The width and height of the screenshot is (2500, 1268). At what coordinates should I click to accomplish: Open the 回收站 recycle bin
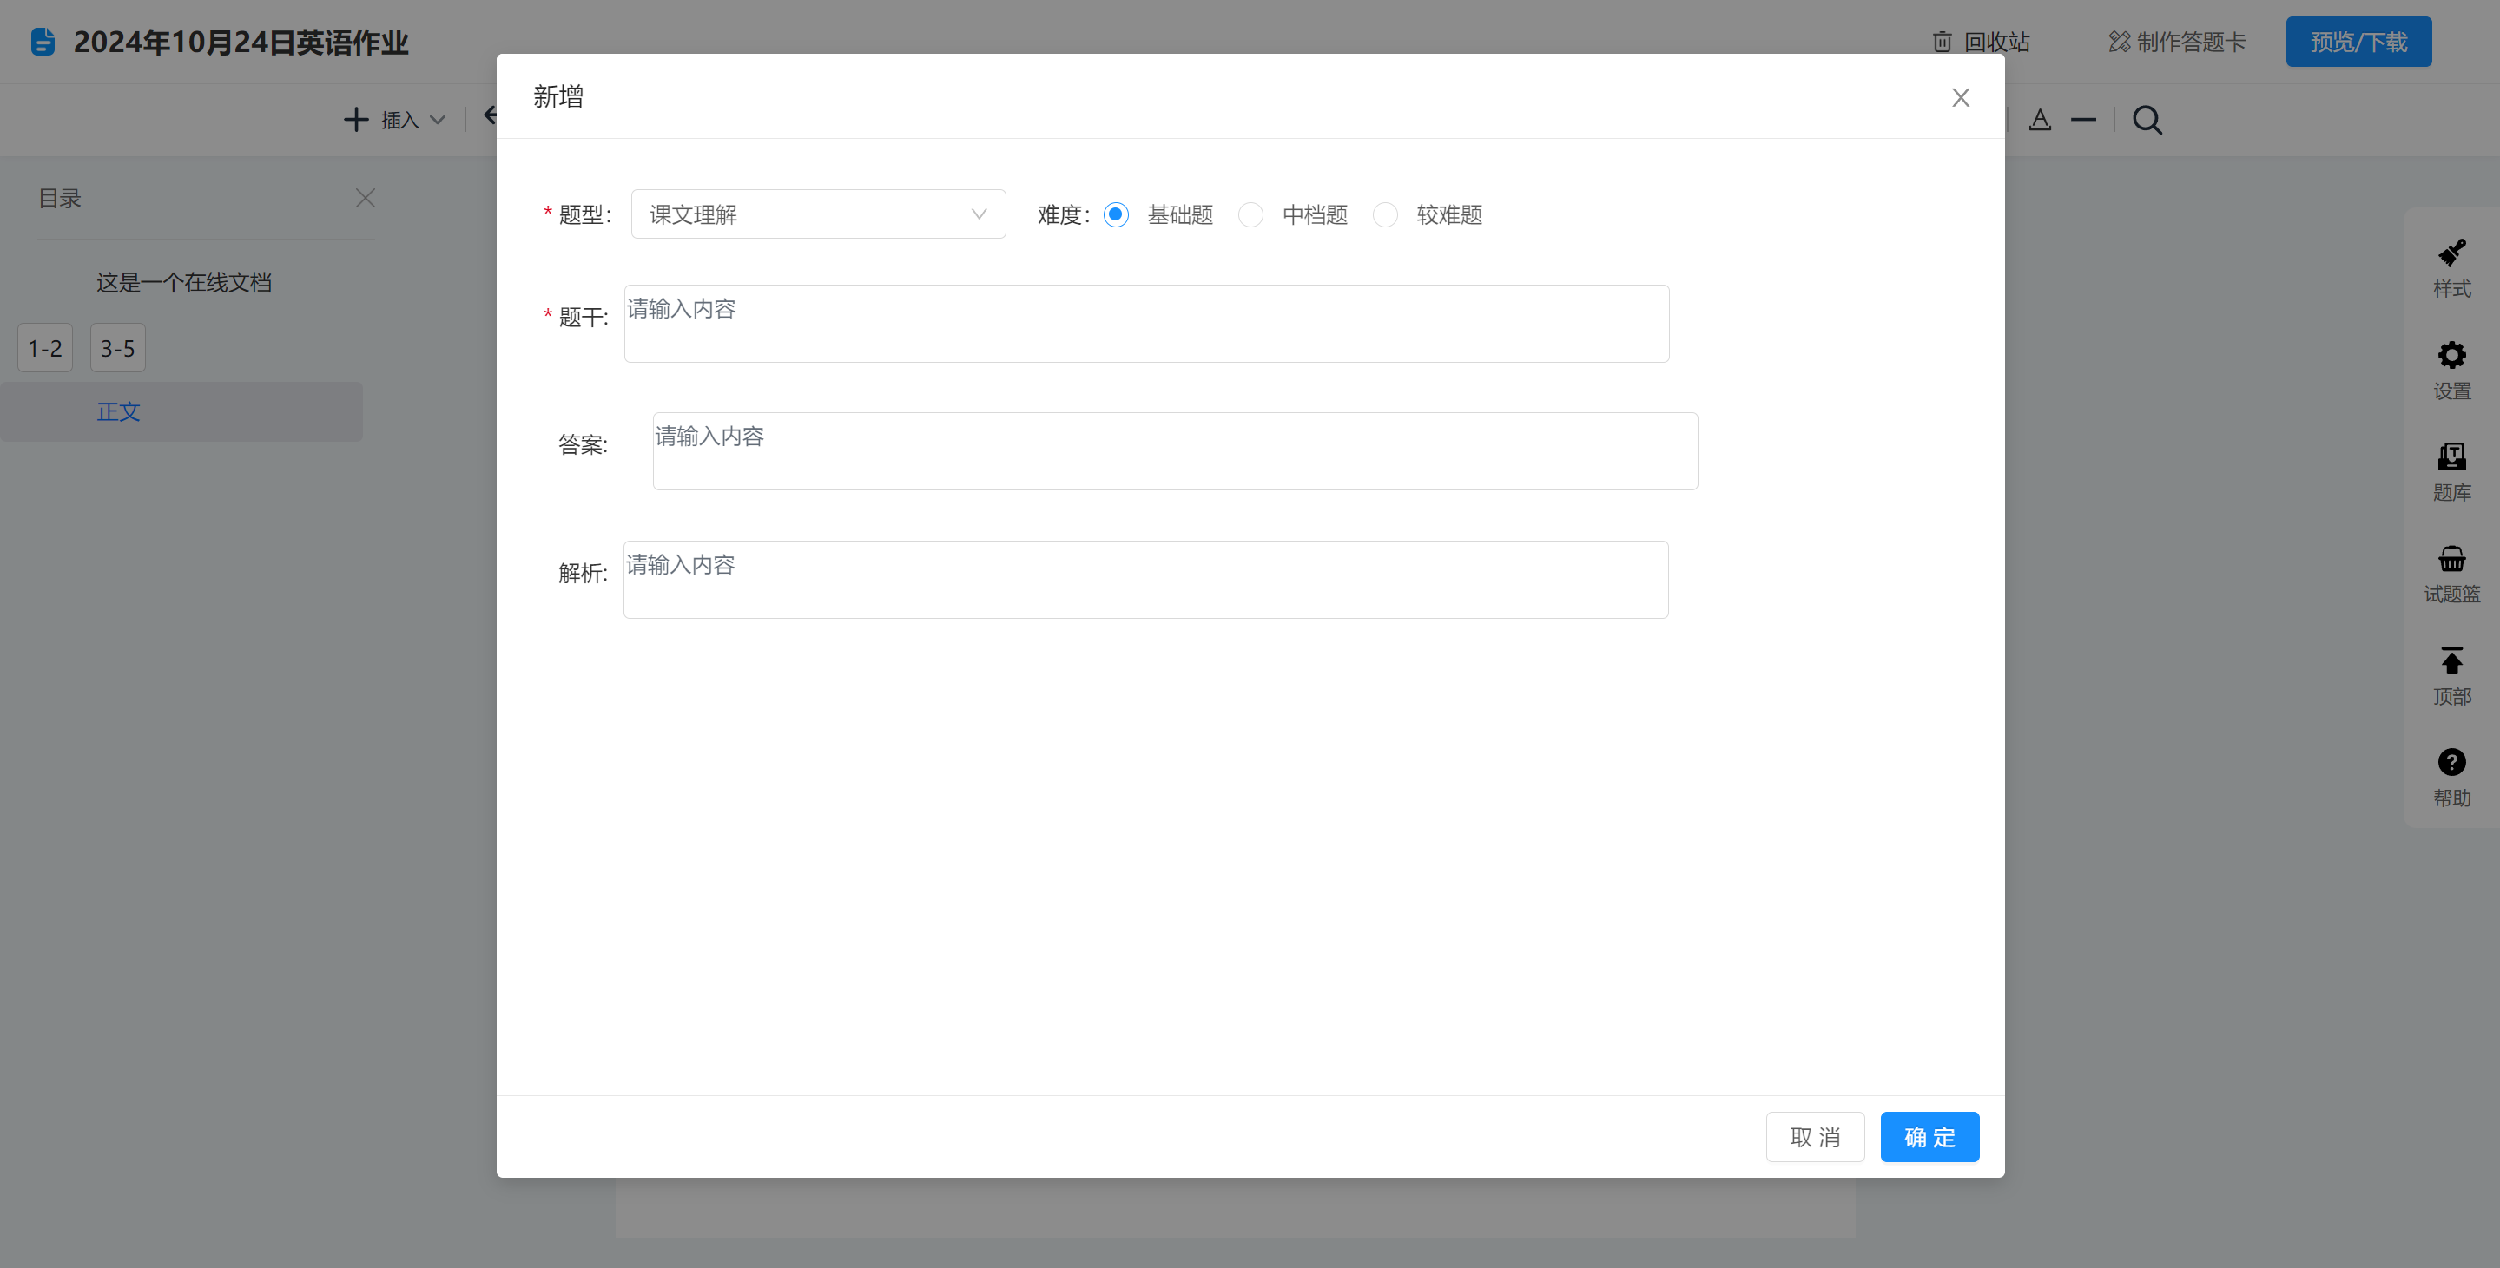coord(1981,42)
